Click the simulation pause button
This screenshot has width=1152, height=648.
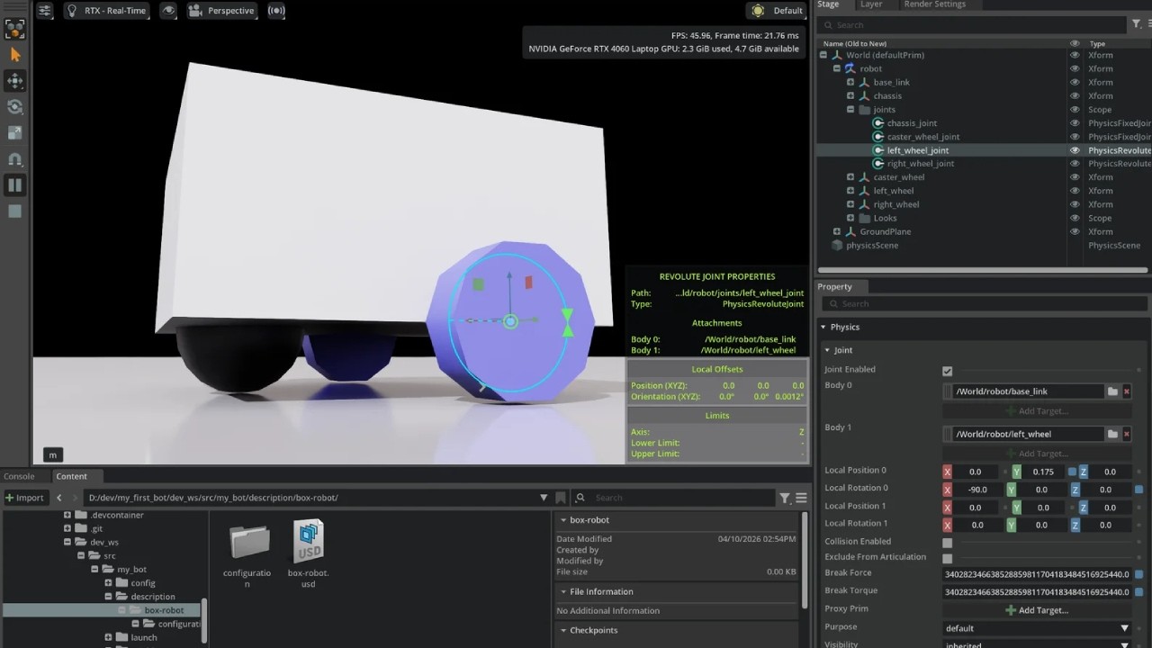[14, 185]
